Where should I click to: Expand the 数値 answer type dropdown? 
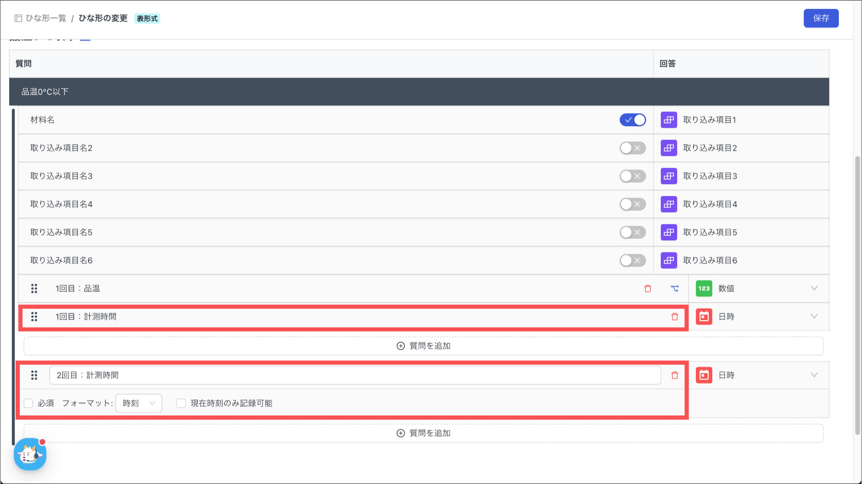point(814,288)
